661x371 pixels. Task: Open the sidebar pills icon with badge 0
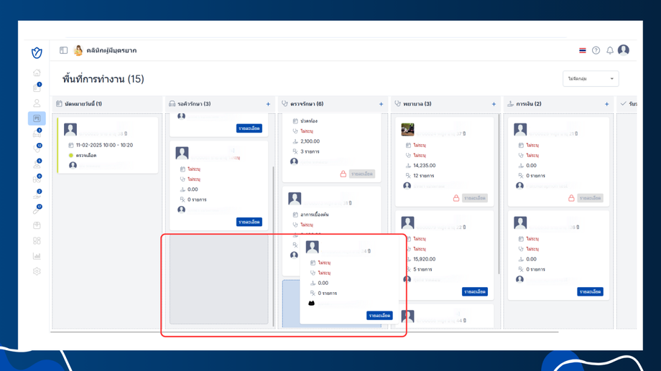click(x=37, y=179)
